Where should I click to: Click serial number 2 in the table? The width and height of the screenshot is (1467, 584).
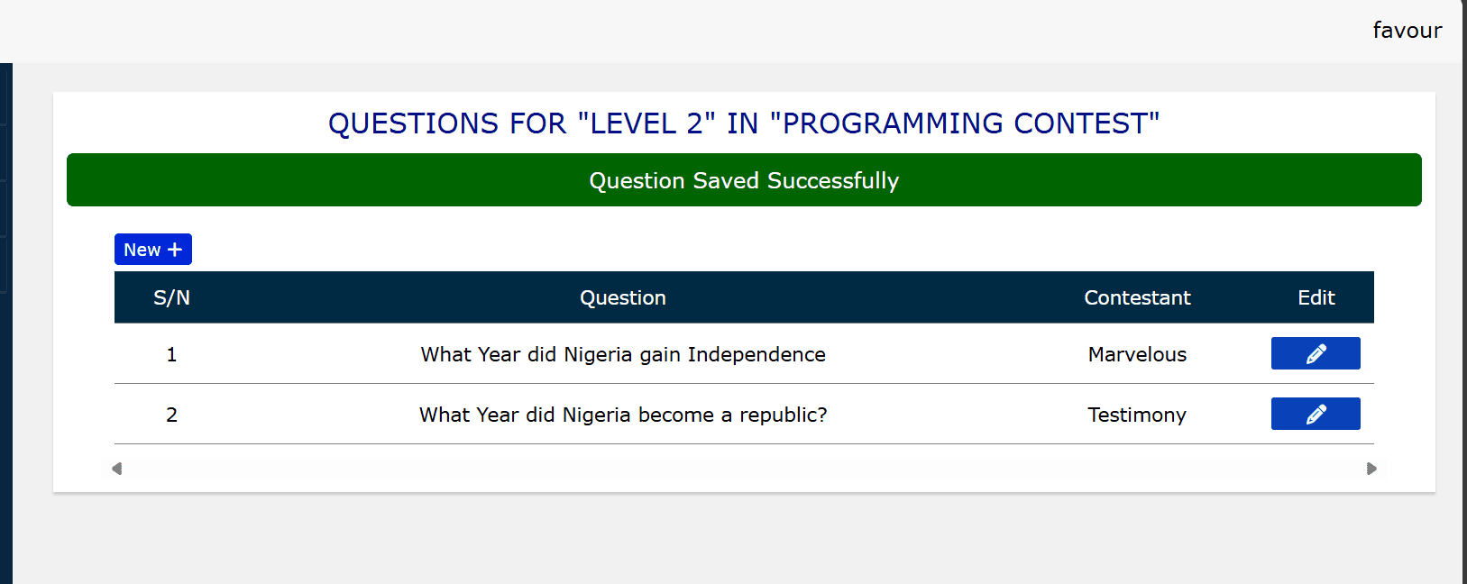[x=171, y=415]
